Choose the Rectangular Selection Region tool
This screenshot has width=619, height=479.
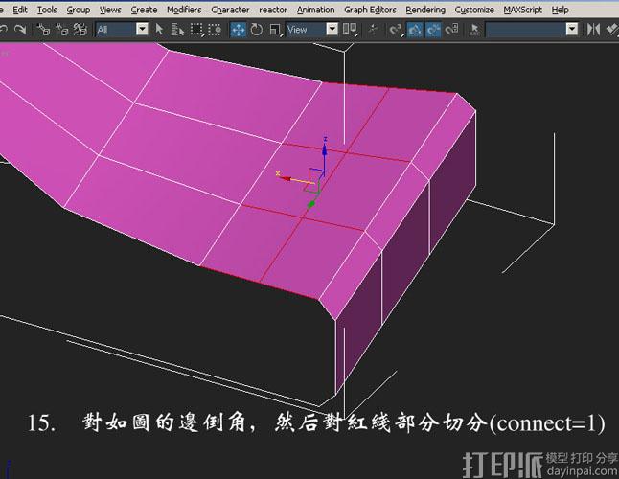(x=197, y=30)
